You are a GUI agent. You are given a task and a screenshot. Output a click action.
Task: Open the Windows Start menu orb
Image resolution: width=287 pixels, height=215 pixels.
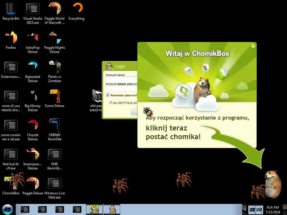pyautogui.click(x=8, y=209)
